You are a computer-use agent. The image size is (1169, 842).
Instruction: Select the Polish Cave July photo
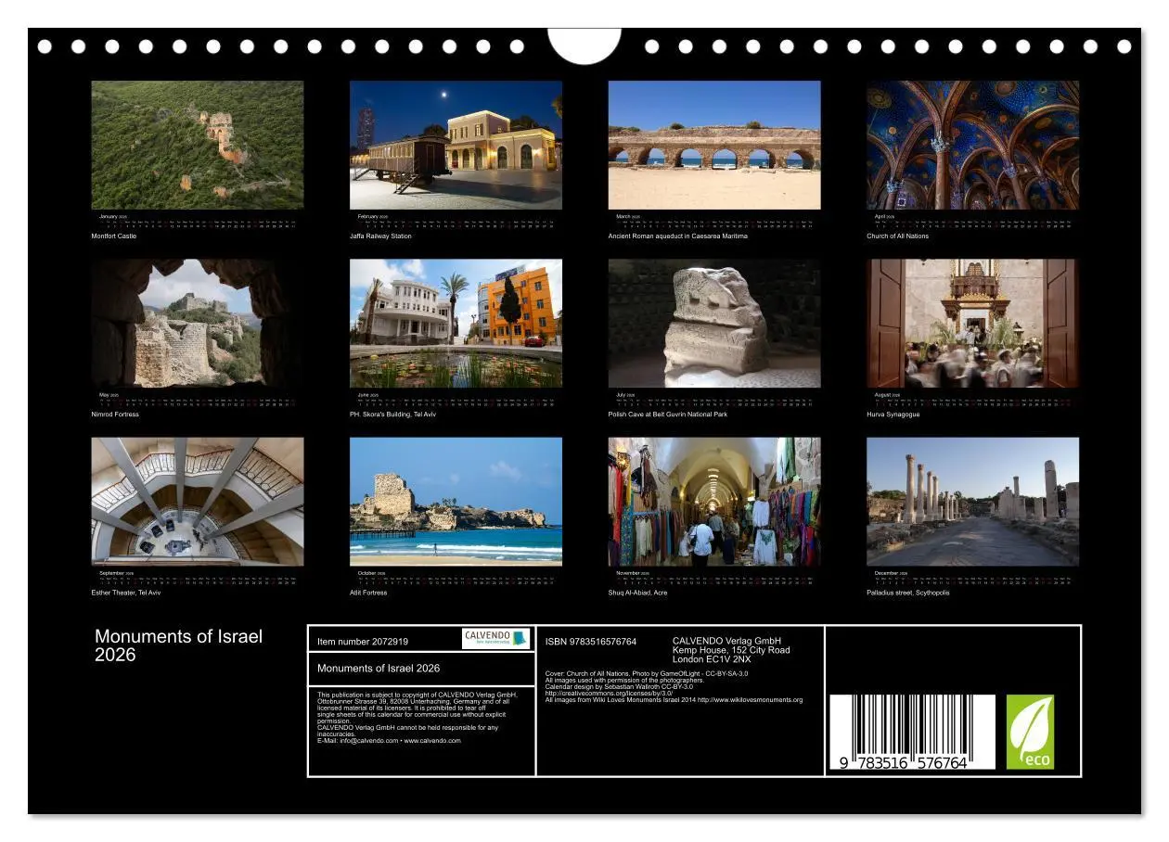coord(713,324)
